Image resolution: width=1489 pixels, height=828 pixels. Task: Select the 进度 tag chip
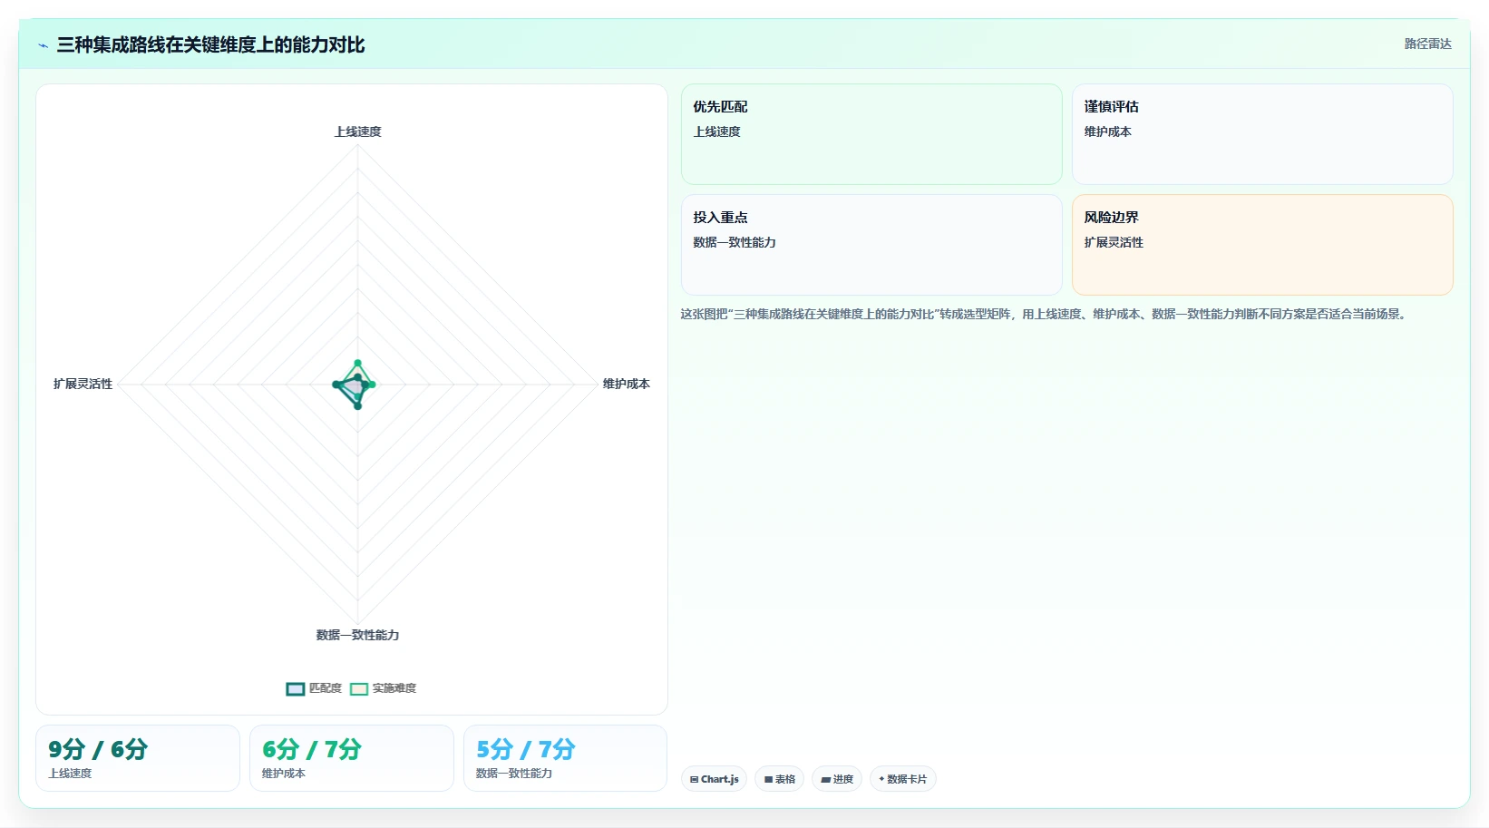pos(837,779)
